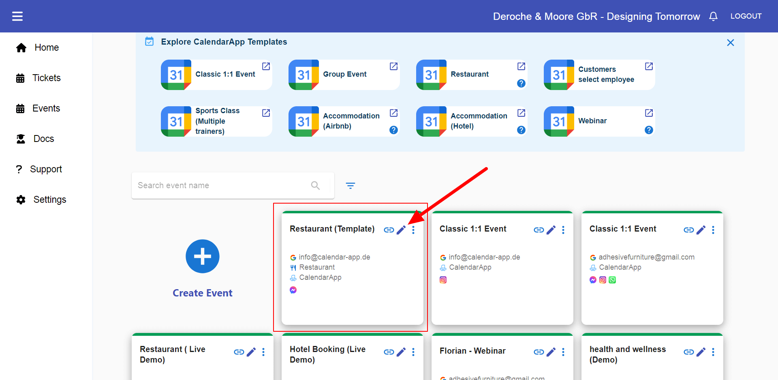Image resolution: width=778 pixels, height=380 pixels.
Task: Click the notification bell icon
Action: point(713,16)
